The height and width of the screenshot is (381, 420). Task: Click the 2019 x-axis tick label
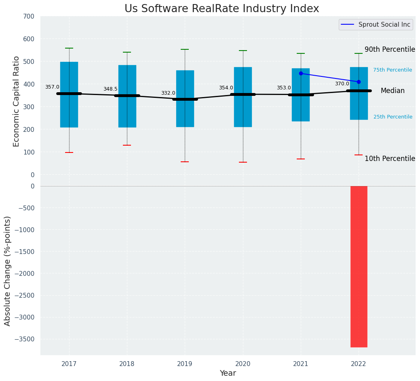tap(185, 364)
